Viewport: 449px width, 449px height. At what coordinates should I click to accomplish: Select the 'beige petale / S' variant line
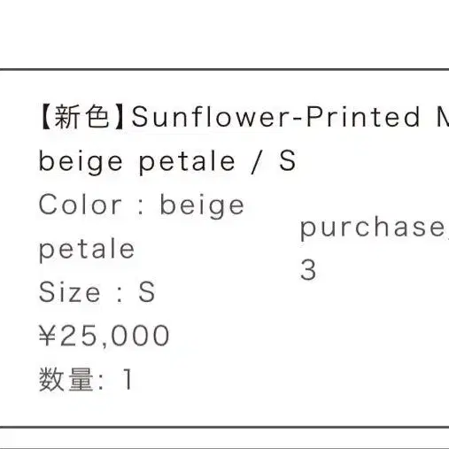[x=167, y=162]
